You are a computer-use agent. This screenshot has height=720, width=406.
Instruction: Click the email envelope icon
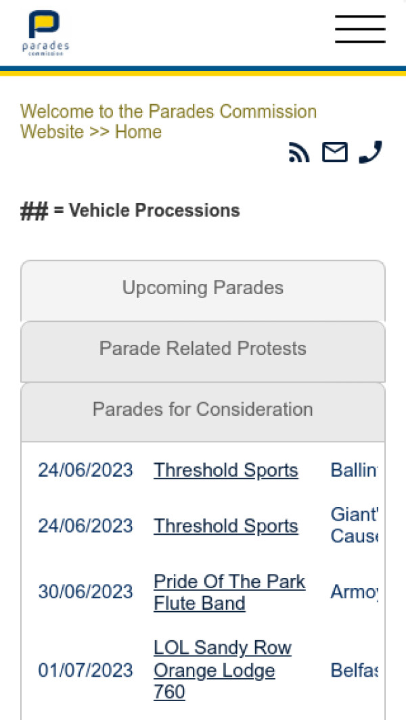point(334,153)
